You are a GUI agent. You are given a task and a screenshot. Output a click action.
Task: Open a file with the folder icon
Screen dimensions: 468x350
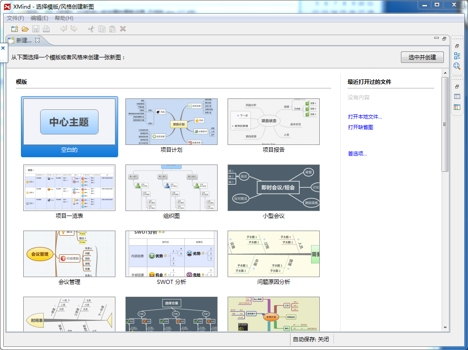[x=25, y=29]
